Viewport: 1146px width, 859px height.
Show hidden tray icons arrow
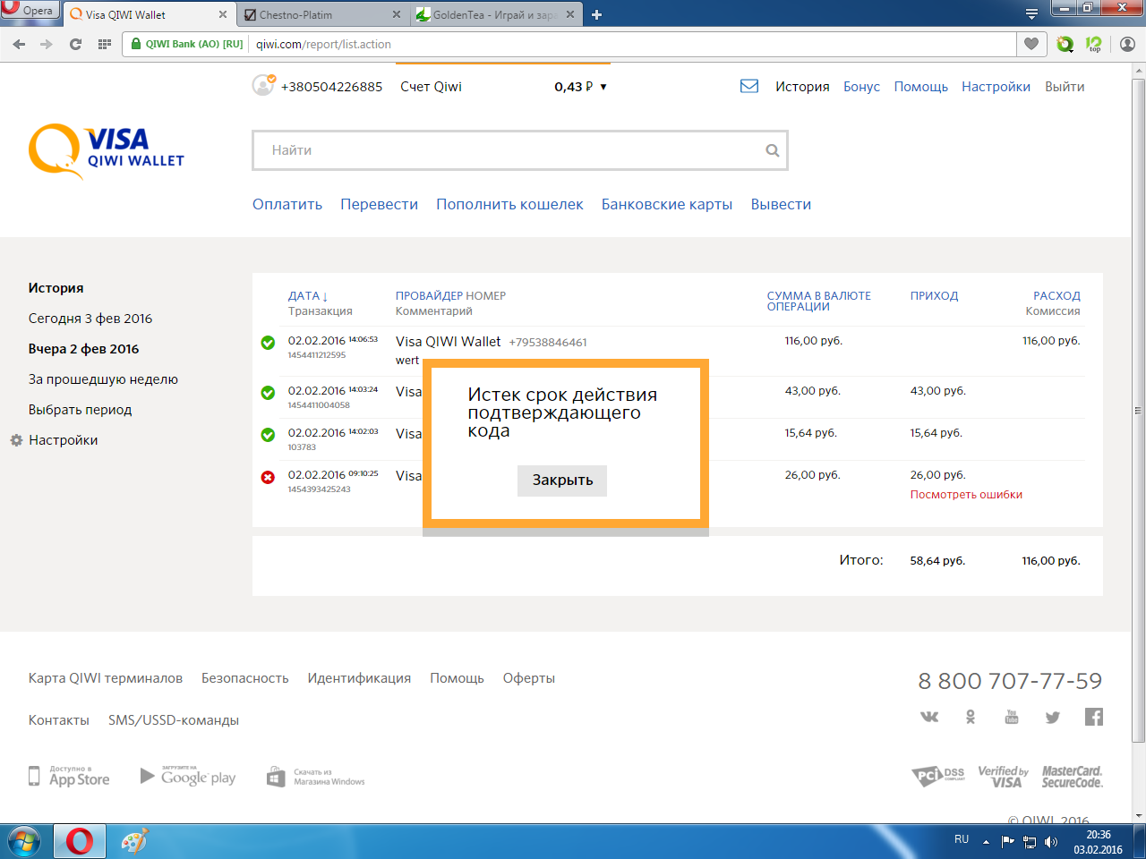(986, 842)
